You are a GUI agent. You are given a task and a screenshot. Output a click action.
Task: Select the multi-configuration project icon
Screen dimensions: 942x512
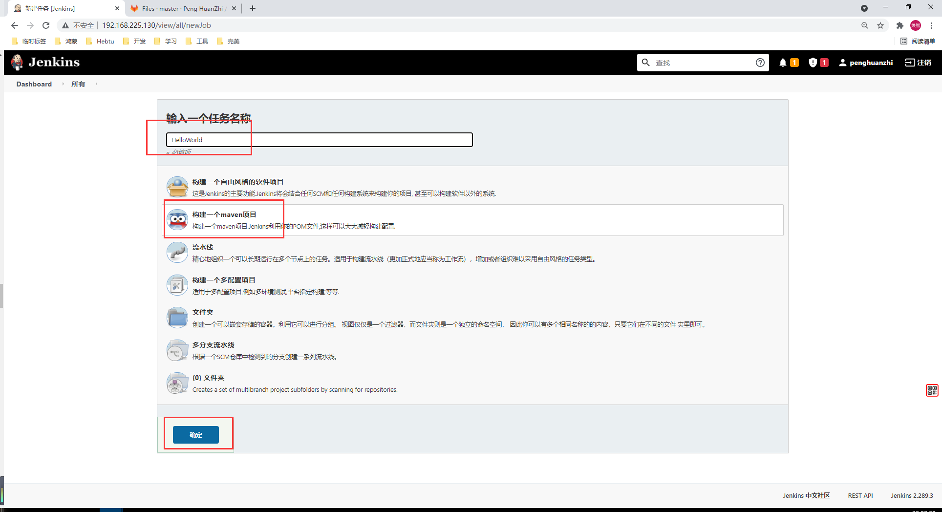pos(177,285)
